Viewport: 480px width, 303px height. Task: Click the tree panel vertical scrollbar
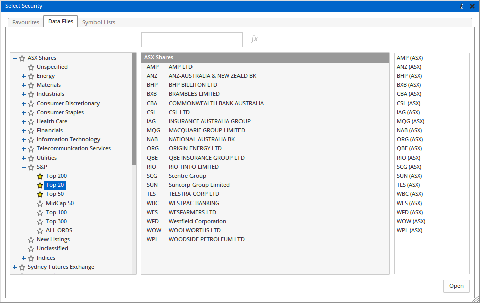134,109
